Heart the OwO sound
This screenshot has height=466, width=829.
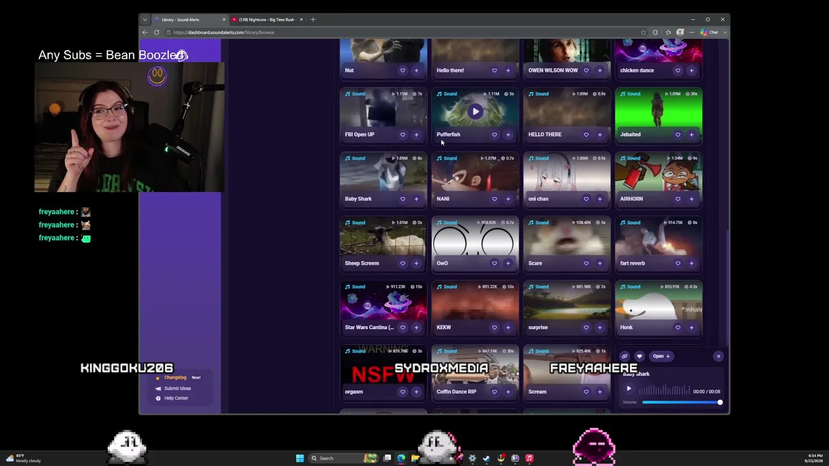pos(494,263)
